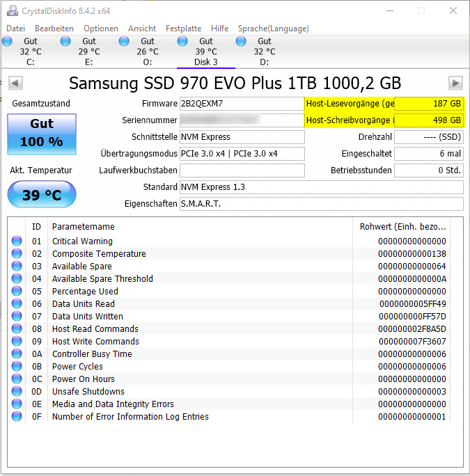Select the Composite Temperature parameter name
Viewport: 470px width, 476px height.
(99, 253)
